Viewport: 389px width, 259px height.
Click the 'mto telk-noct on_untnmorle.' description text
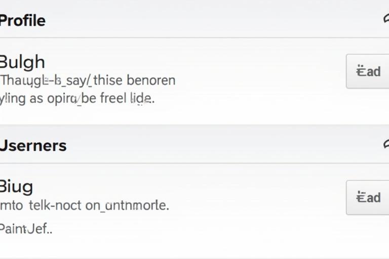(85, 205)
